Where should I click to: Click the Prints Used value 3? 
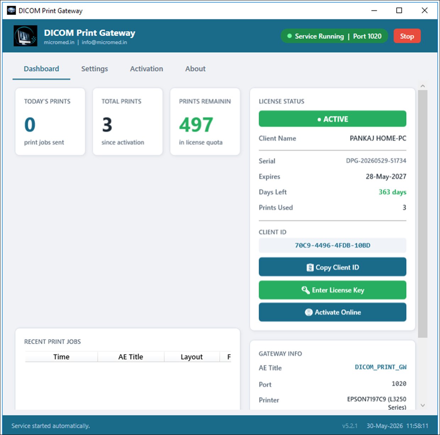tap(404, 208)
